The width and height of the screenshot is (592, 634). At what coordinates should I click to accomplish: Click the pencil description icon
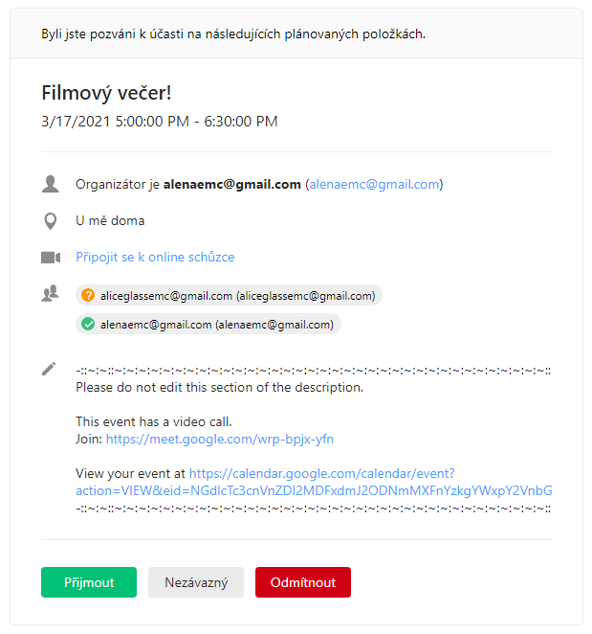click(49, 369)
